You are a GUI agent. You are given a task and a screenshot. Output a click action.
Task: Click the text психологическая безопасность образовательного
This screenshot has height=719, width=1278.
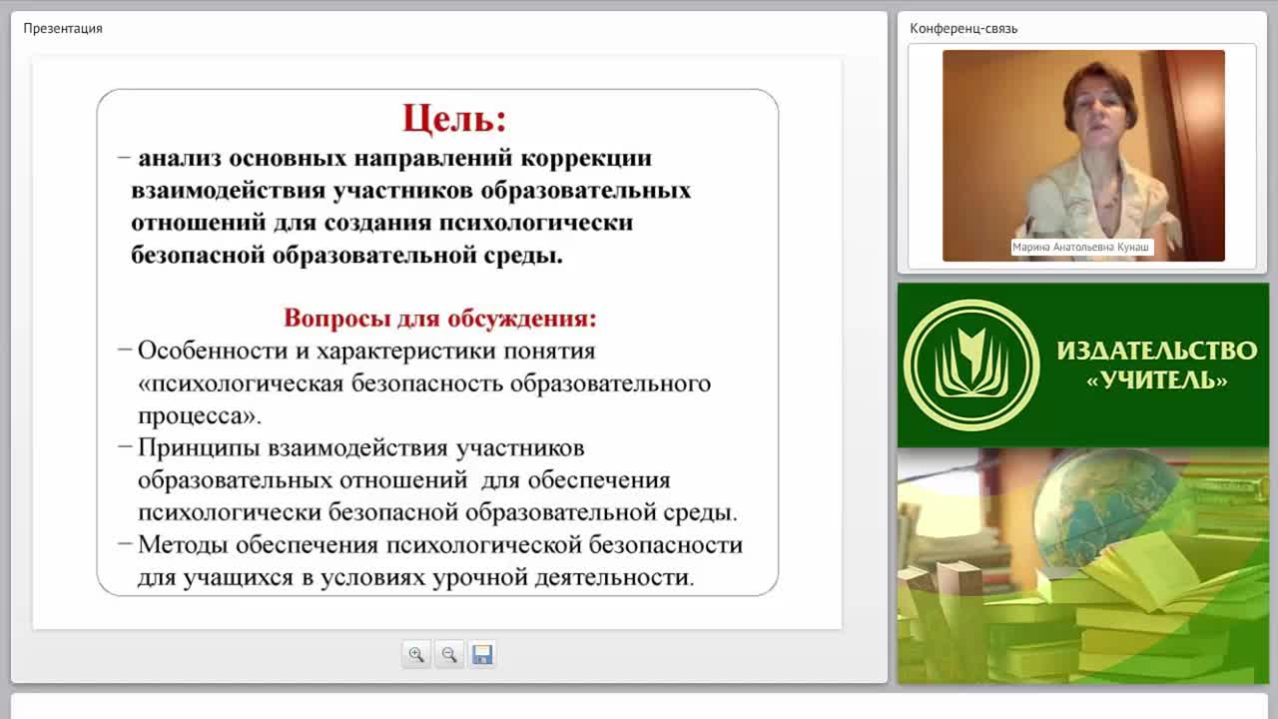point(424,383)
